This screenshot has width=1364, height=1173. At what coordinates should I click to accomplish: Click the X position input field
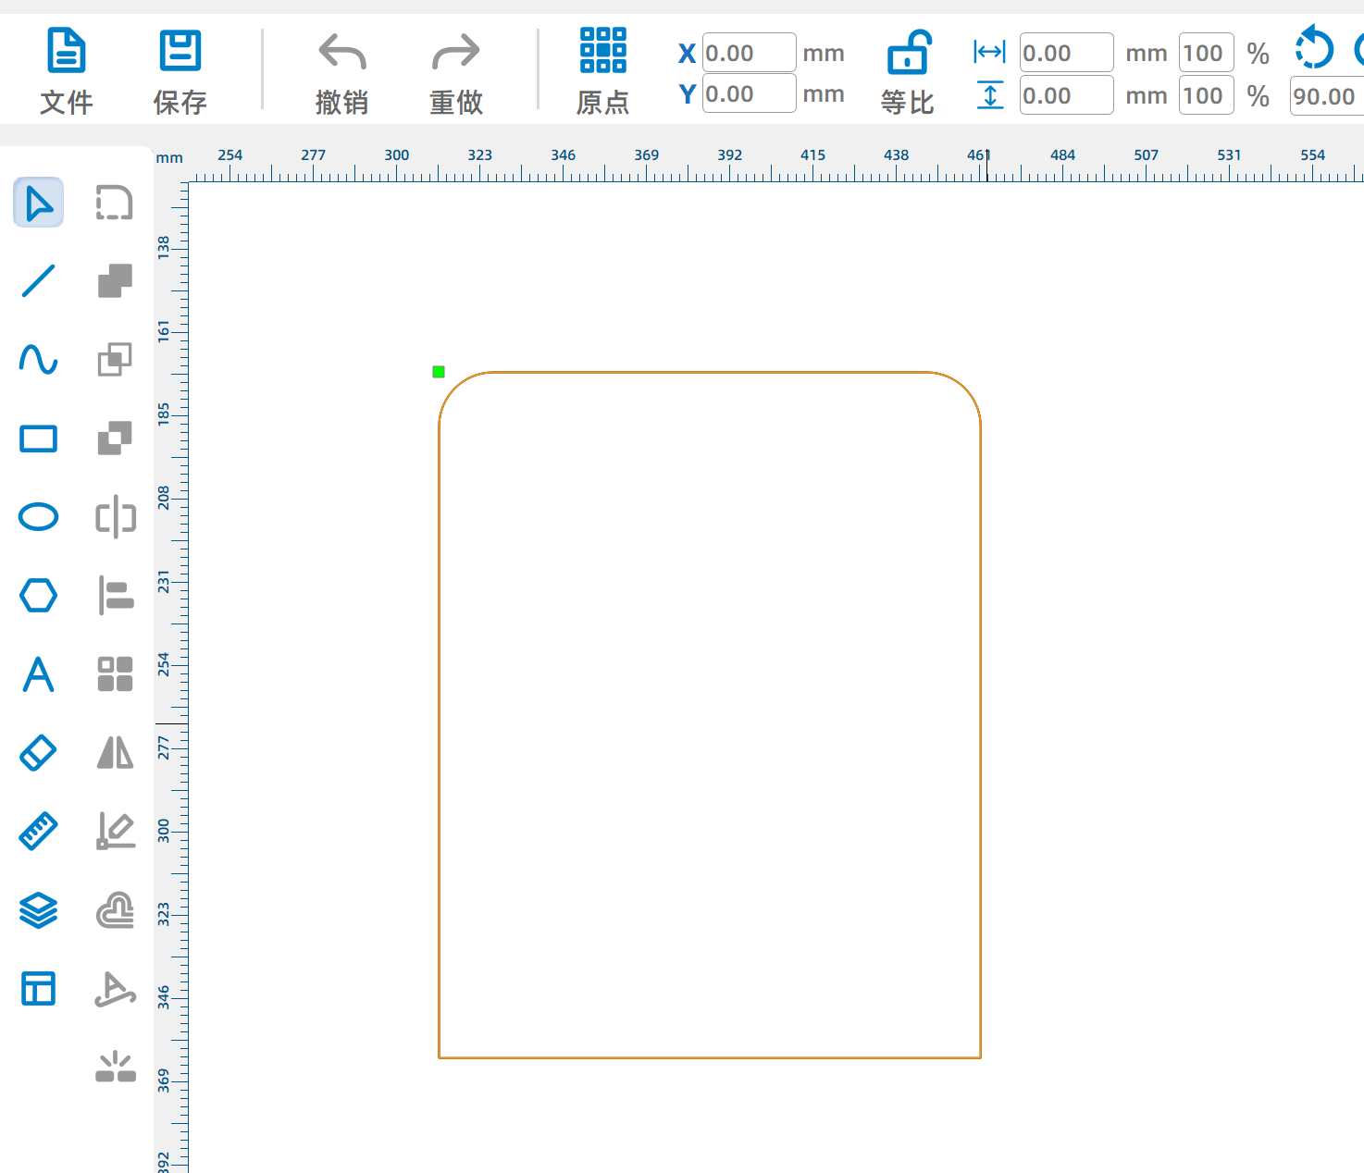(748, 53)
